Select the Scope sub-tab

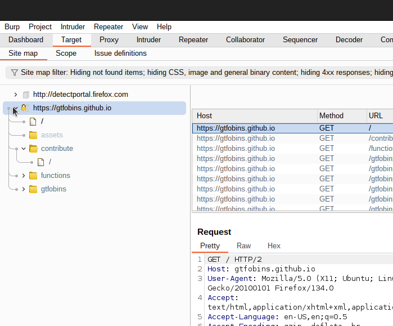coord(66,53)
